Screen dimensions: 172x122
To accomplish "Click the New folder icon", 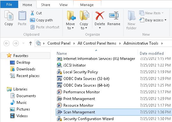I will [132, 16].
